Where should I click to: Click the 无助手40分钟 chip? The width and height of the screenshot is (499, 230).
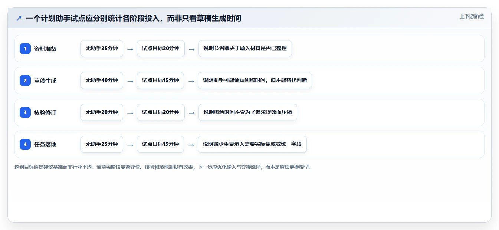pos(102,80)
